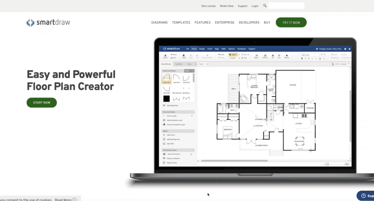
Task: Click the zoom slider handle in the app
Action: tap(327, 164)
